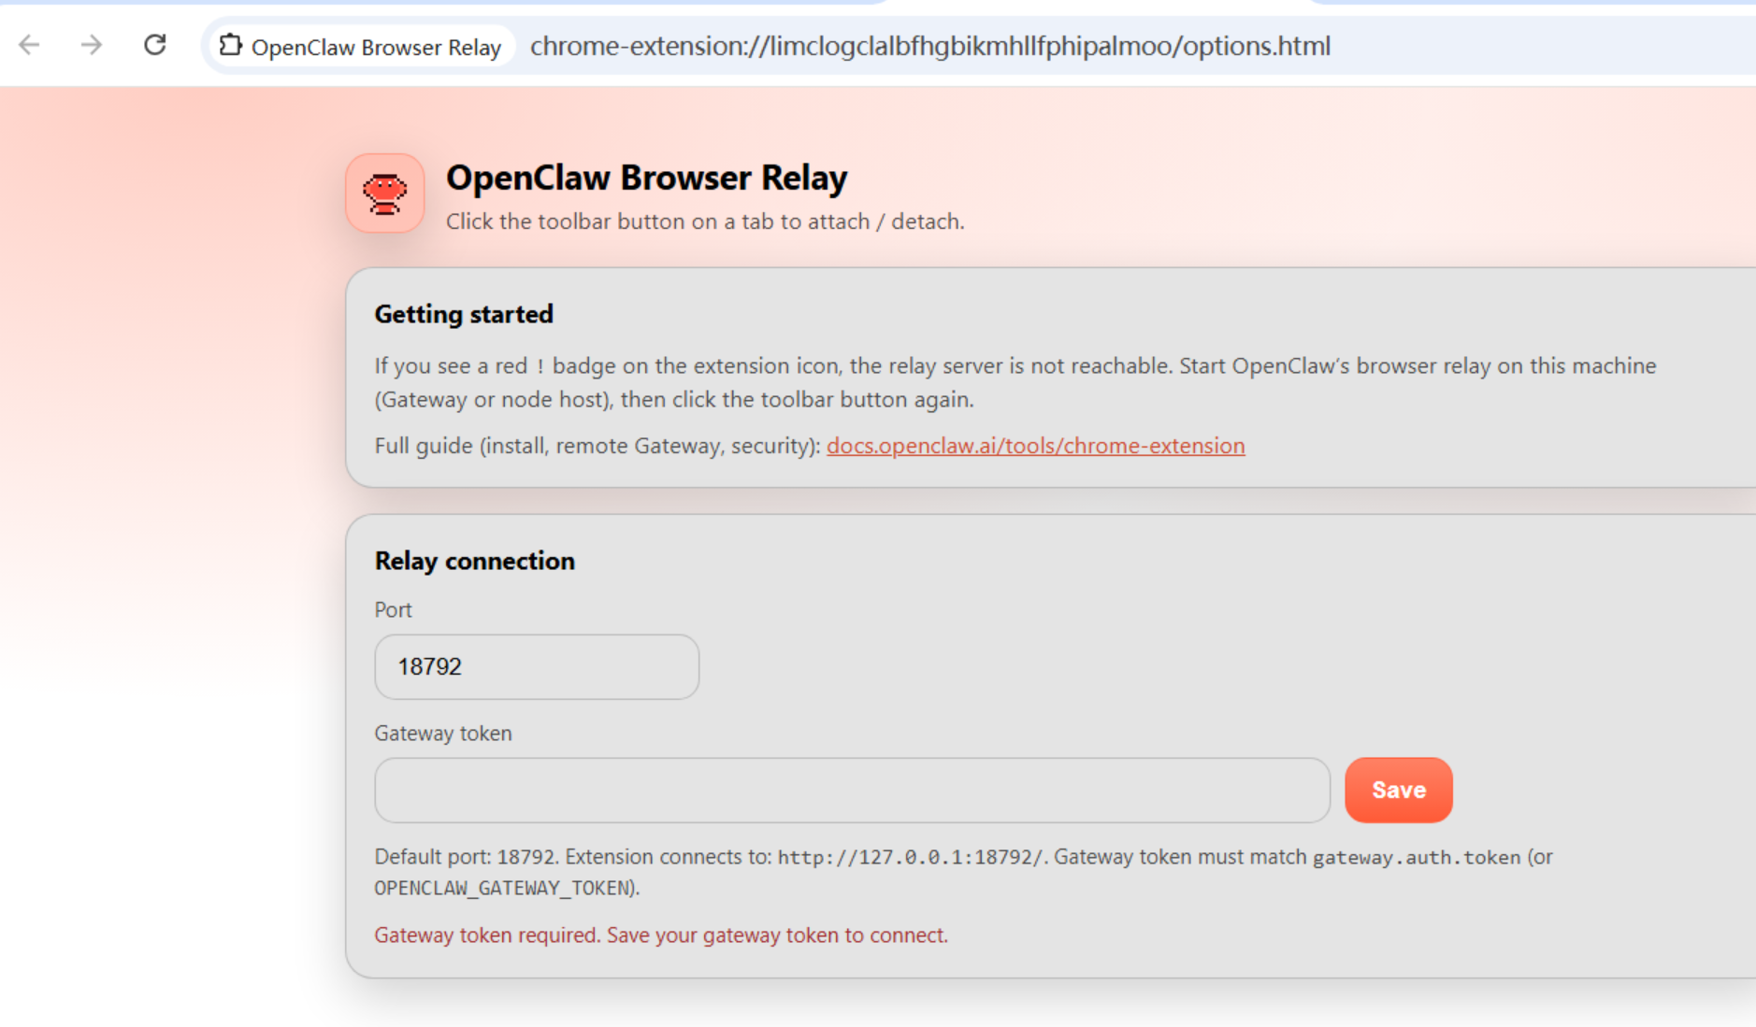Screen dimensions: 1756x1027
Task: Click the Getting started heading
Action: point(464,314)
